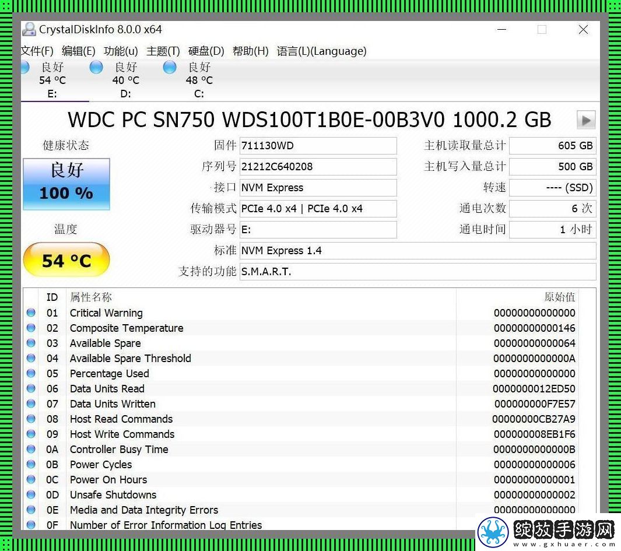
Task: Open the 文件(F) menu
Action: coord(37,51)
